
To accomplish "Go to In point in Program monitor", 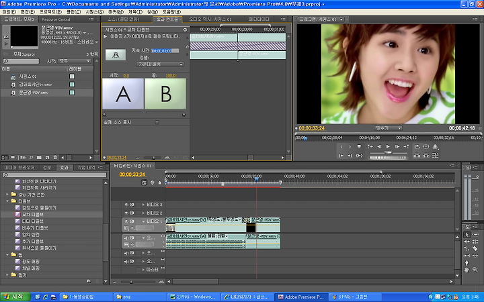I will pos(341,156).
